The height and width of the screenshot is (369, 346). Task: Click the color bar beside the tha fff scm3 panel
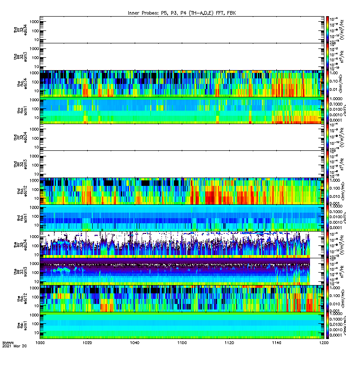(x=328, y=57)
